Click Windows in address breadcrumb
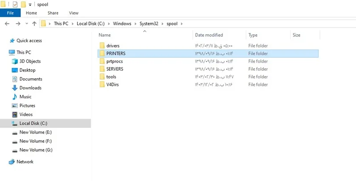 pyautogui.click(x=122, y=24)
